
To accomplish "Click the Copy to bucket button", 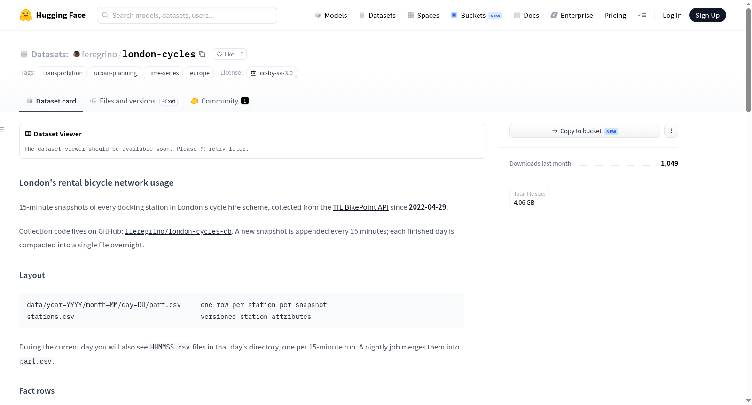I will tap(585, 131).
